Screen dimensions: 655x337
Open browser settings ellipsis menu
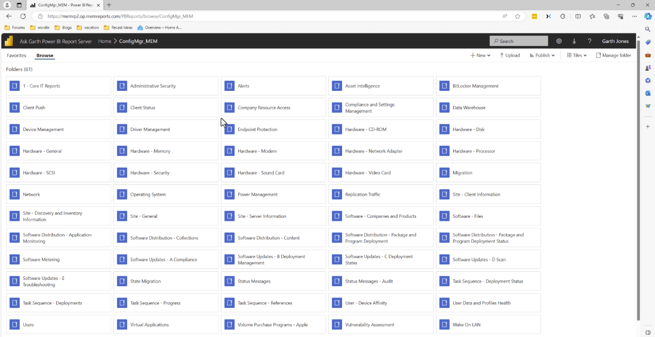point(634,16)
